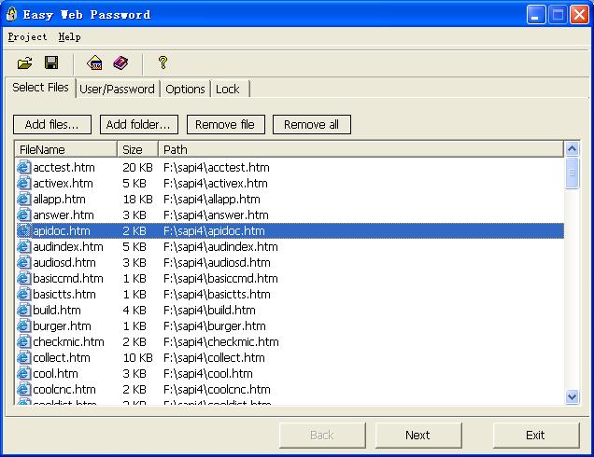Click the home page toolbar icon

[94, 62]
